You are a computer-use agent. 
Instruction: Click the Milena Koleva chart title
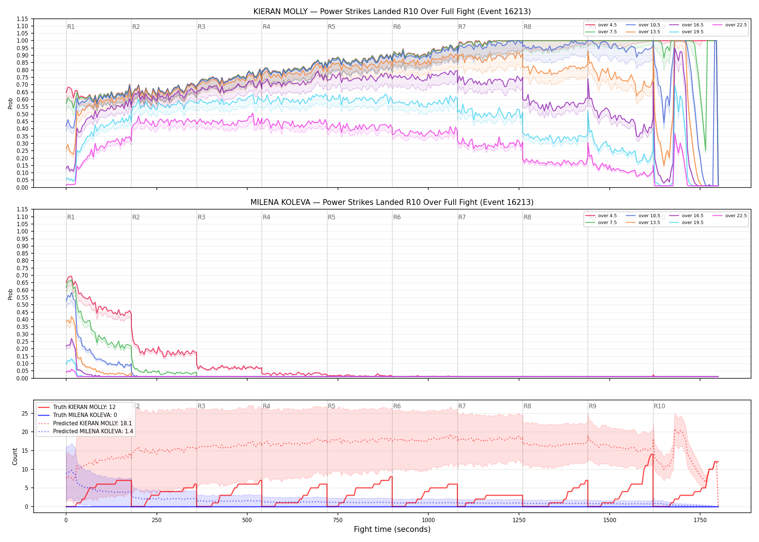[x=392, y=202]
